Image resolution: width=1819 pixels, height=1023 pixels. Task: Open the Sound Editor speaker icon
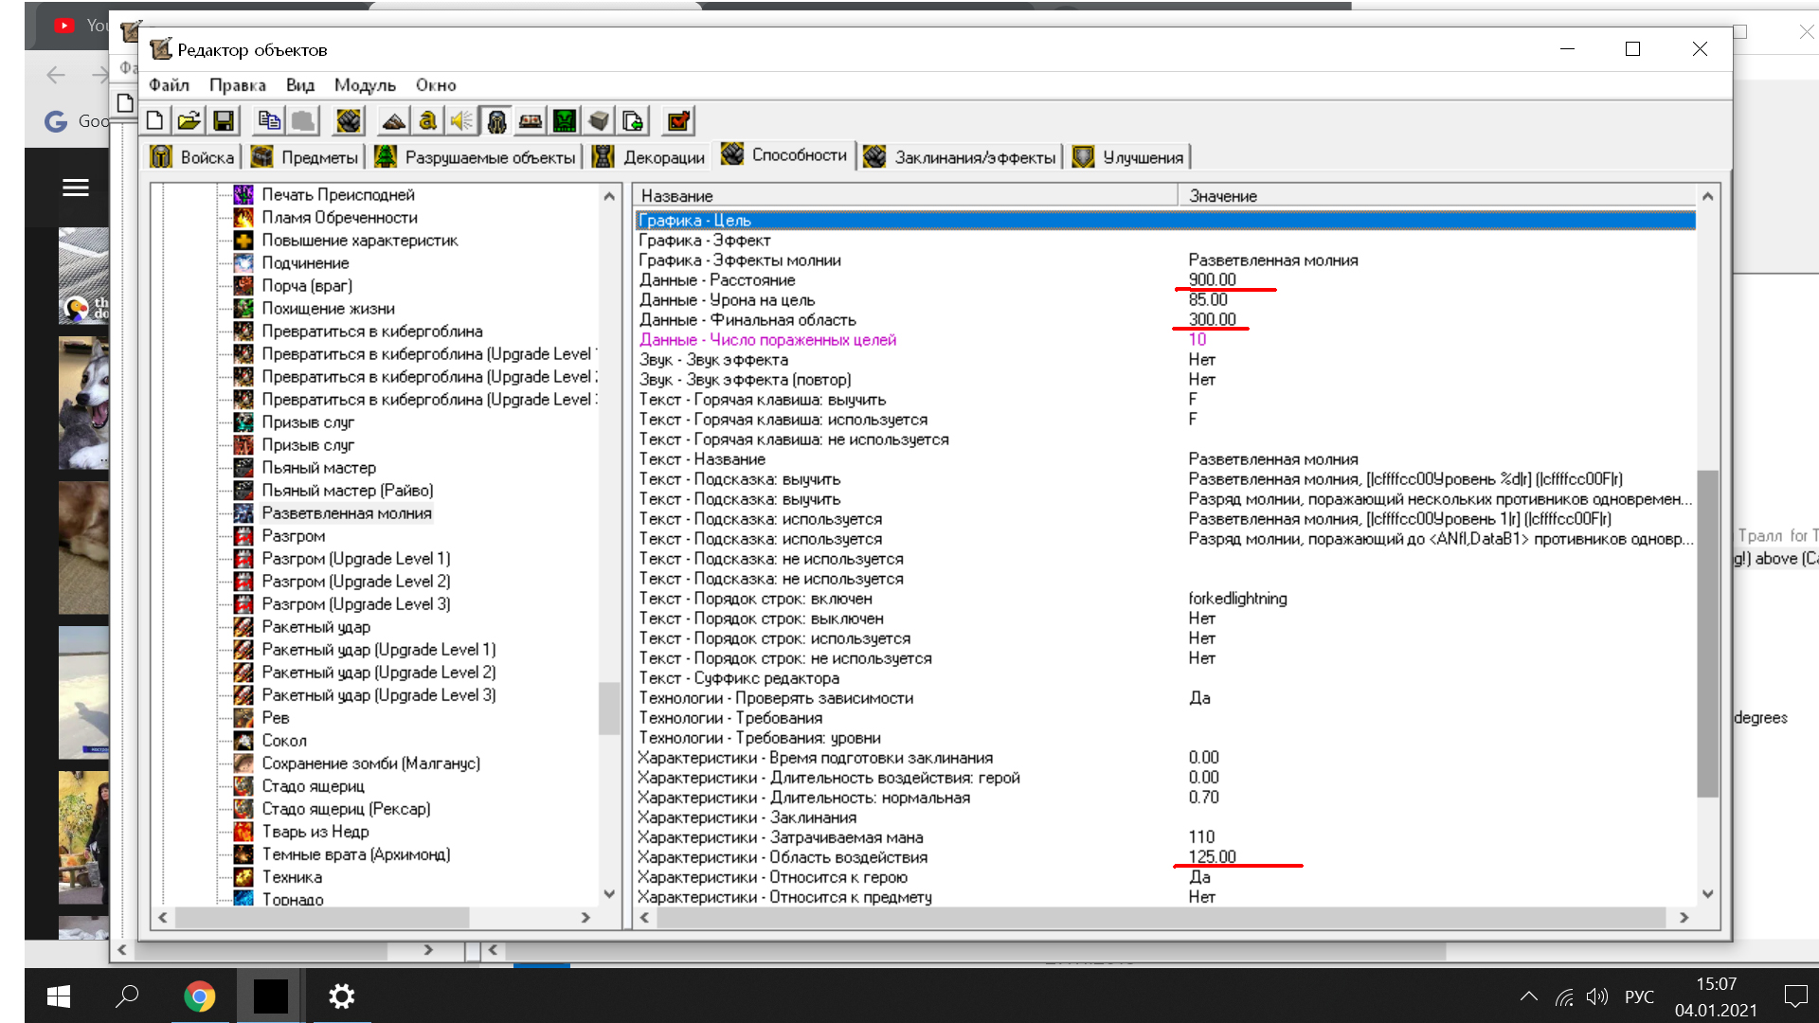coord(461,121)
